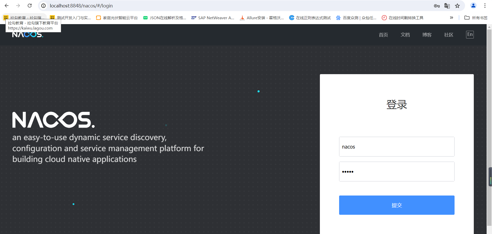View site information icon in address bar
The height and width of the screenshot is (234, 492).
pos(44,6)
